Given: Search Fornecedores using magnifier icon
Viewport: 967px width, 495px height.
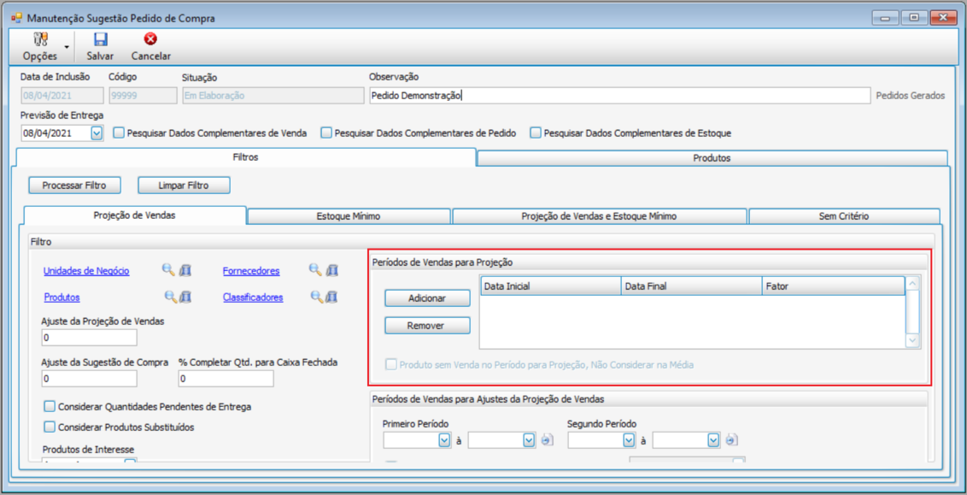Looking at the screenshot, I should click(315, 269).
